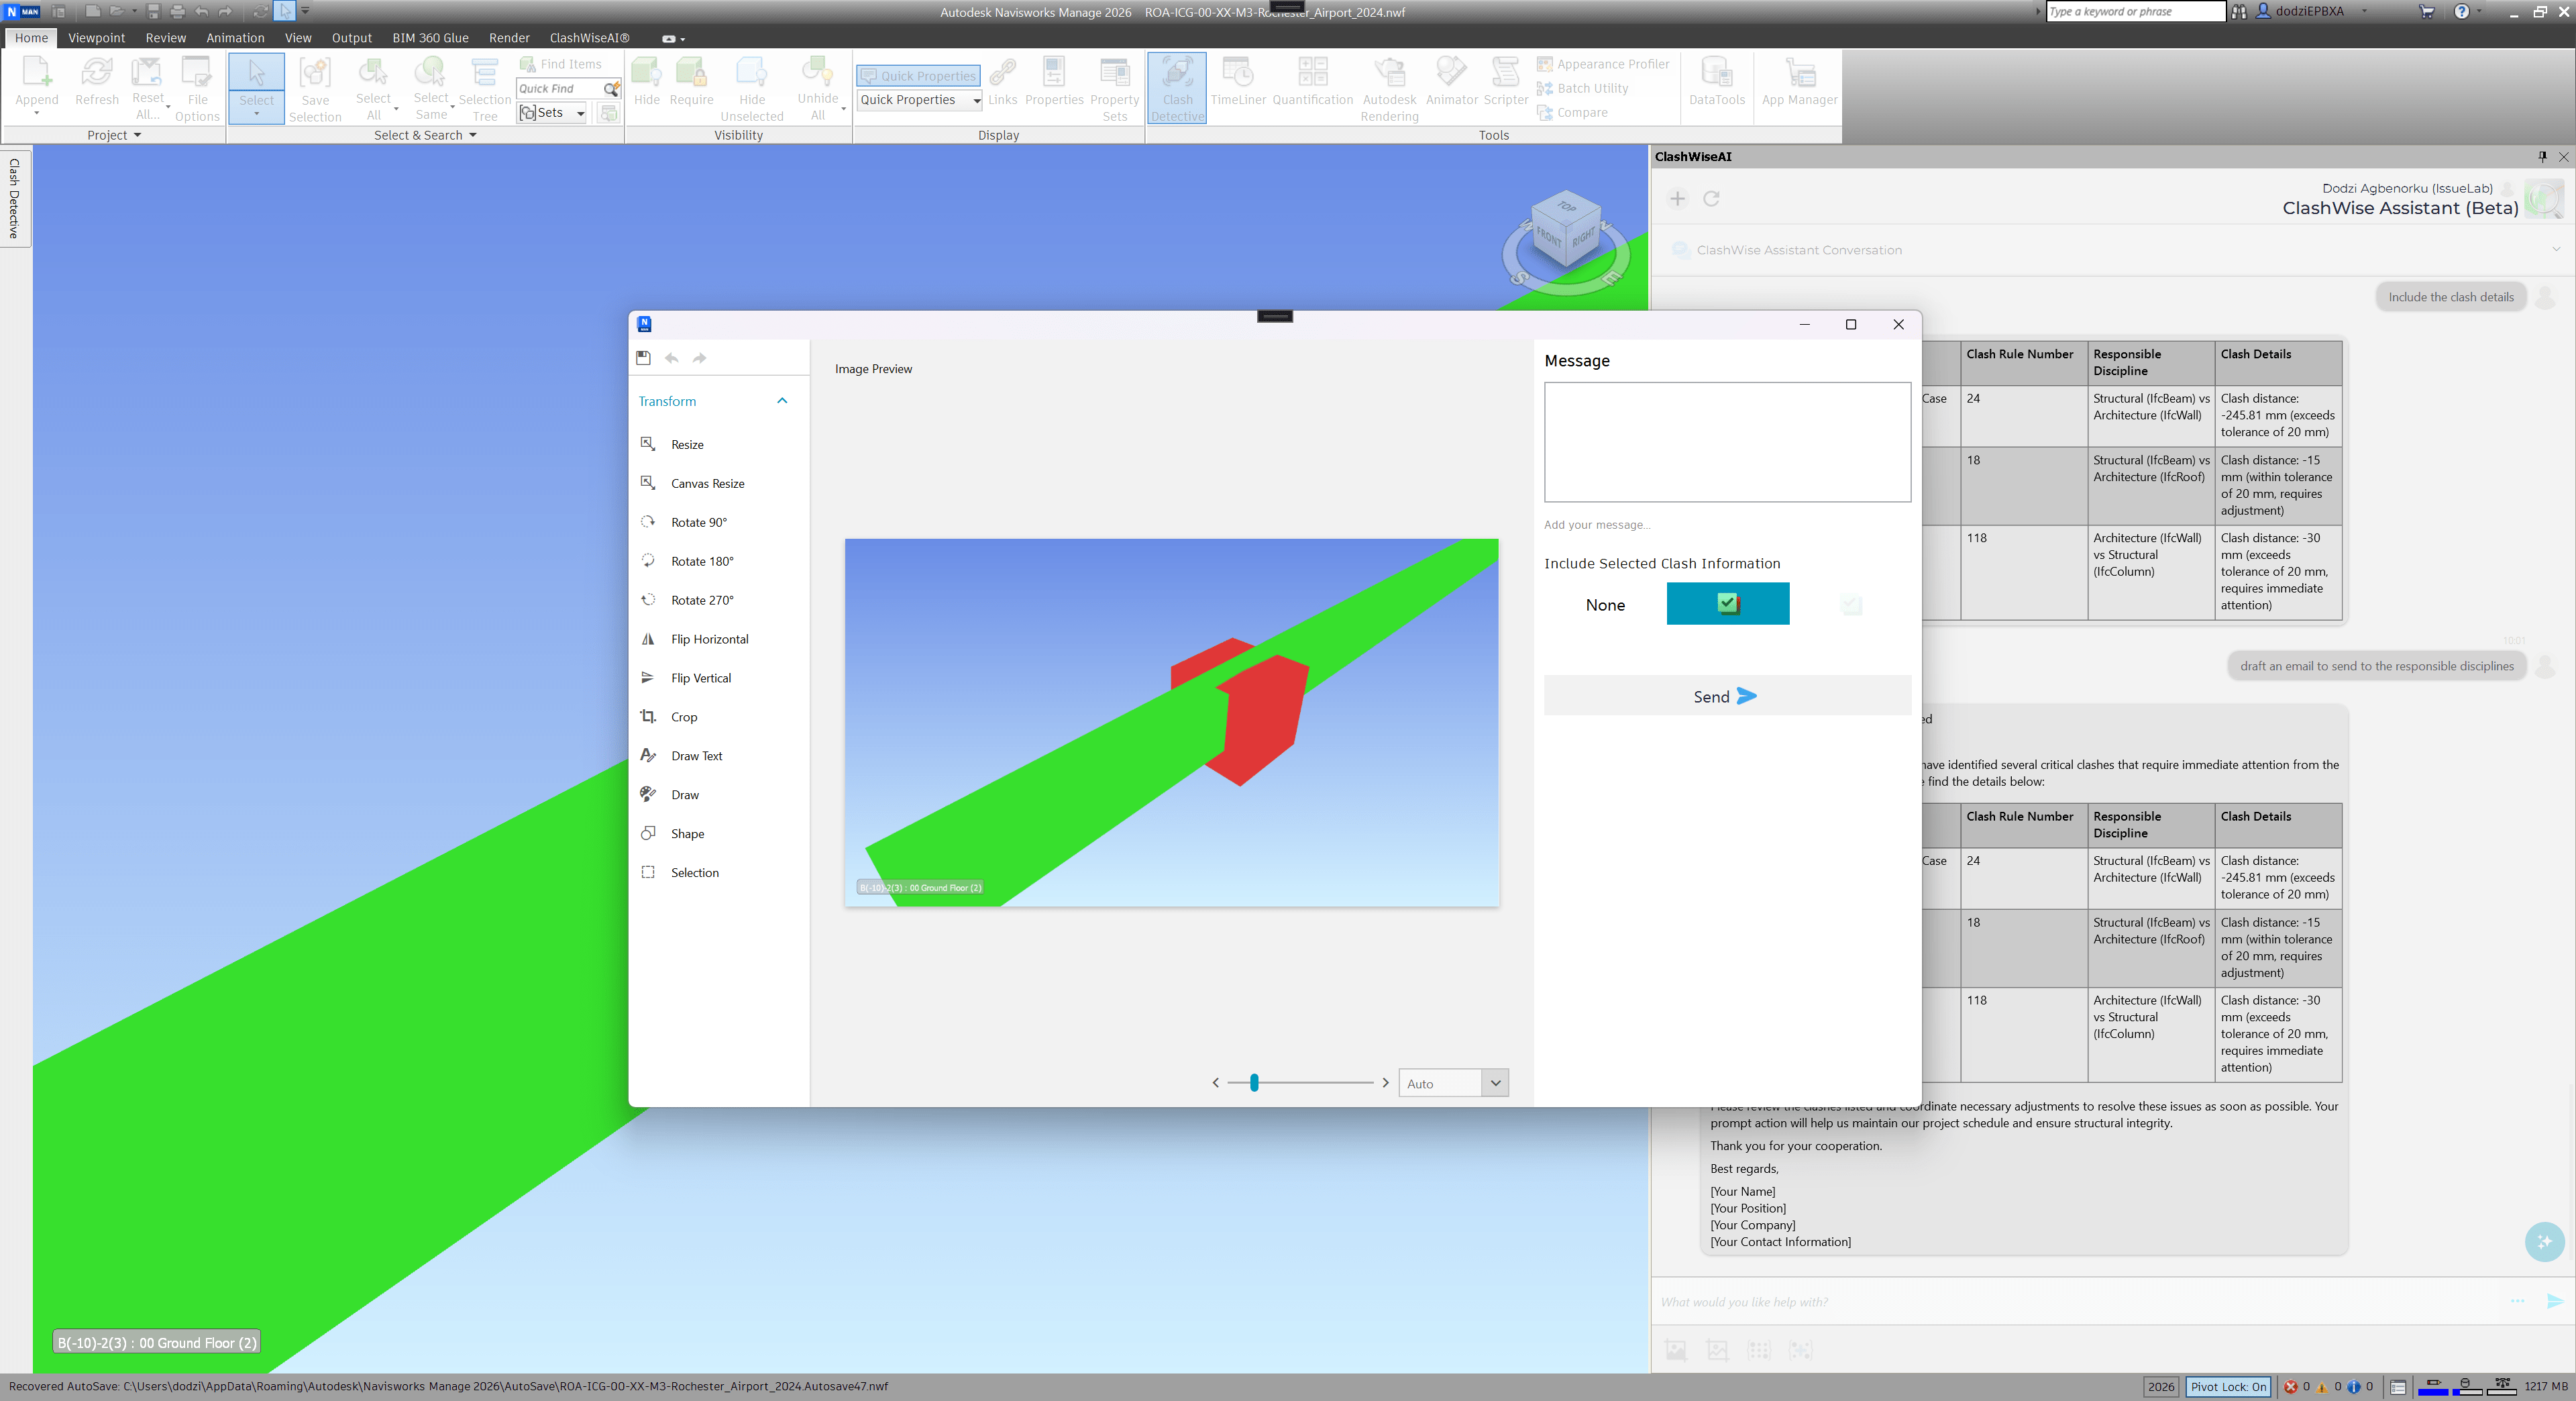The height and width of the screenshot is (1401, 2576).
Task: Open the Auto zoom dropdown
Action: pyautogui.click(x=1494, y=1083)
